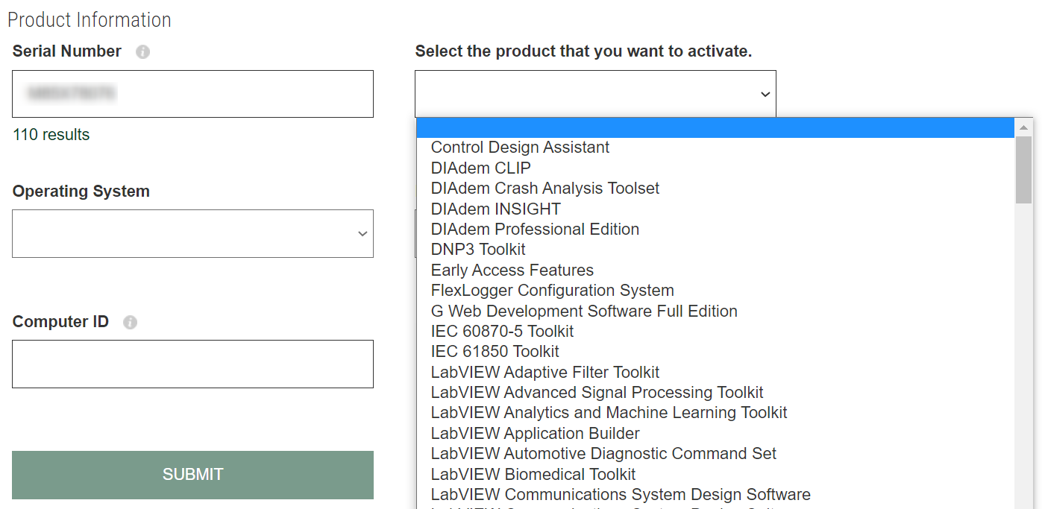Screen dimensions: 1042x509
Task: Click the product list scrollbar thumb
Action: click(1023, 170)
